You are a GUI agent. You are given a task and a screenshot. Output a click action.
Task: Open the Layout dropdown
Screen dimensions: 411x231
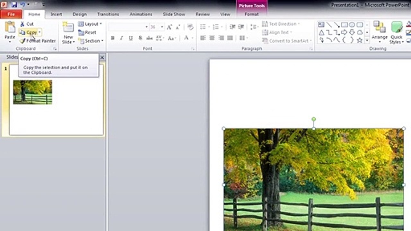pyautogui.click(x=90, y=24)
